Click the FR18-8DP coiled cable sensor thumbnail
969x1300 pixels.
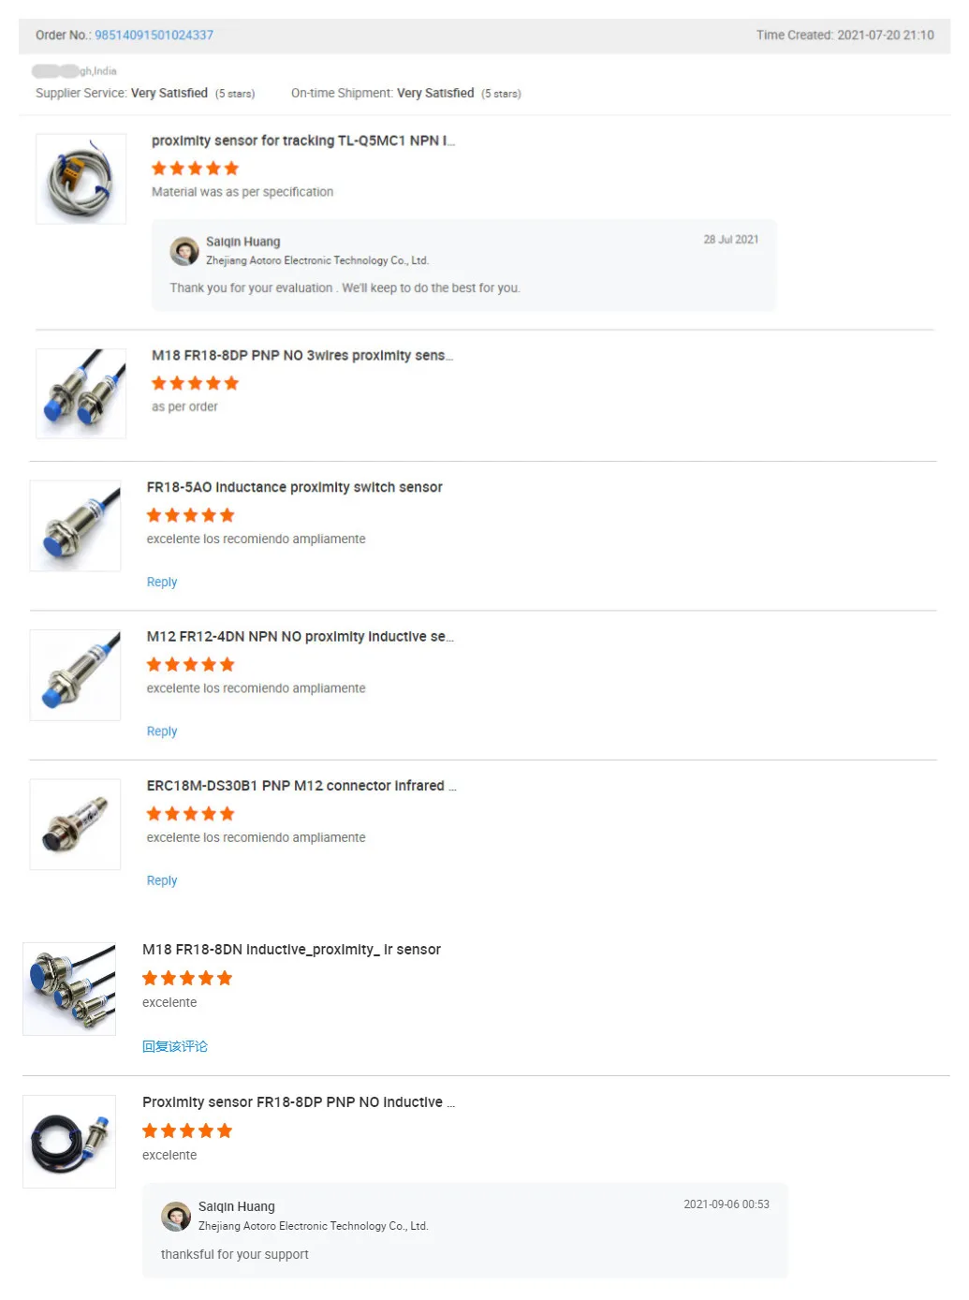point(69,1142)
